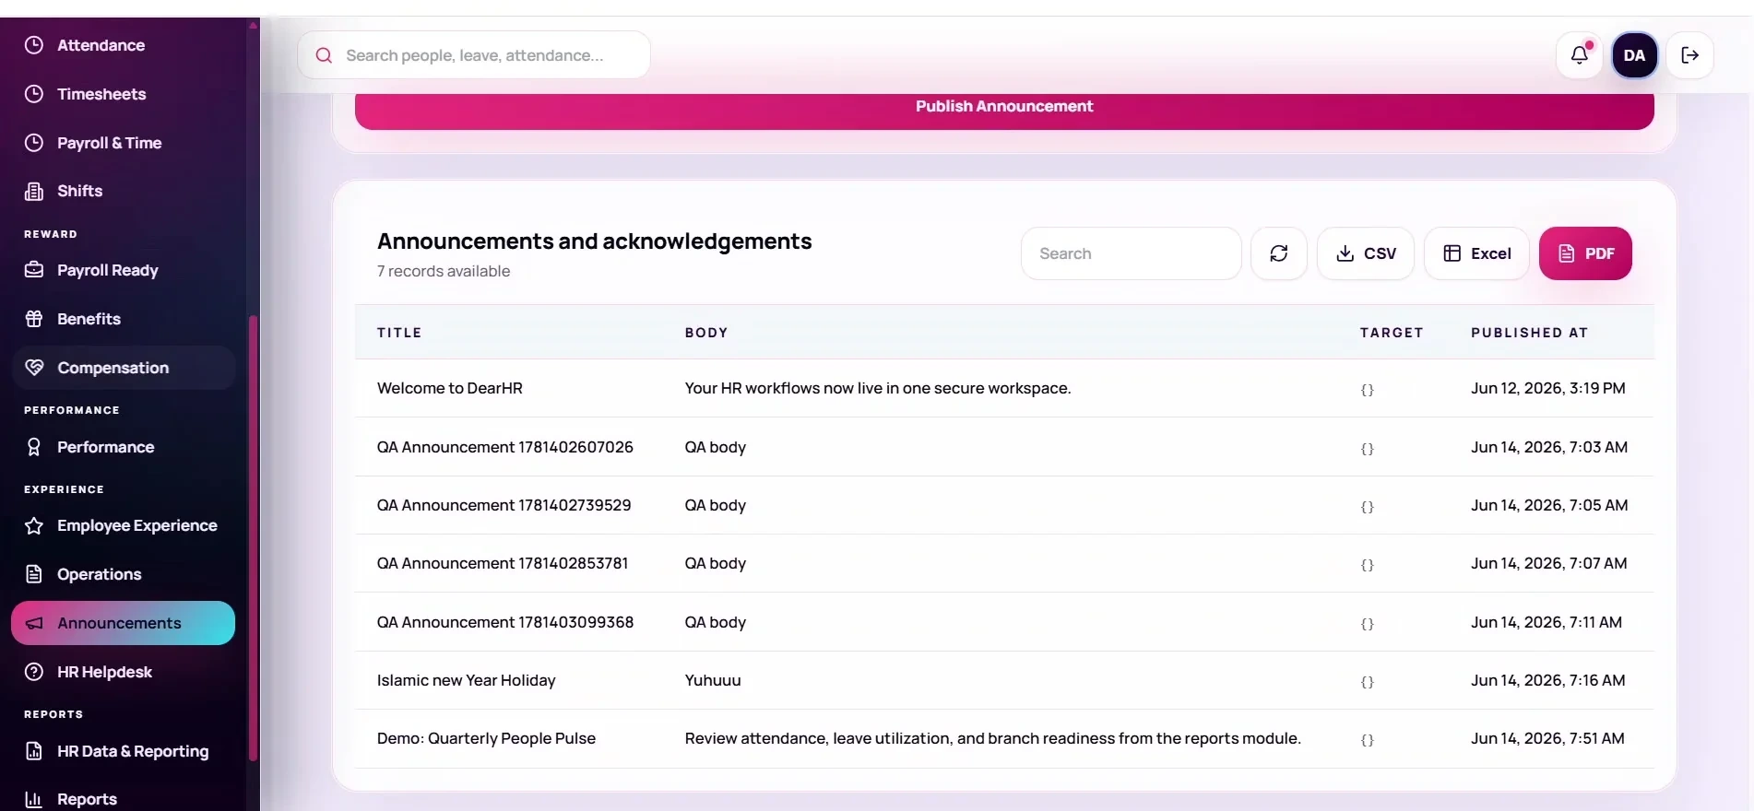Click the logout arrow icon
Image resolution: width=1754 pixels, height=811 pixels.
[x=1689, y=55]
